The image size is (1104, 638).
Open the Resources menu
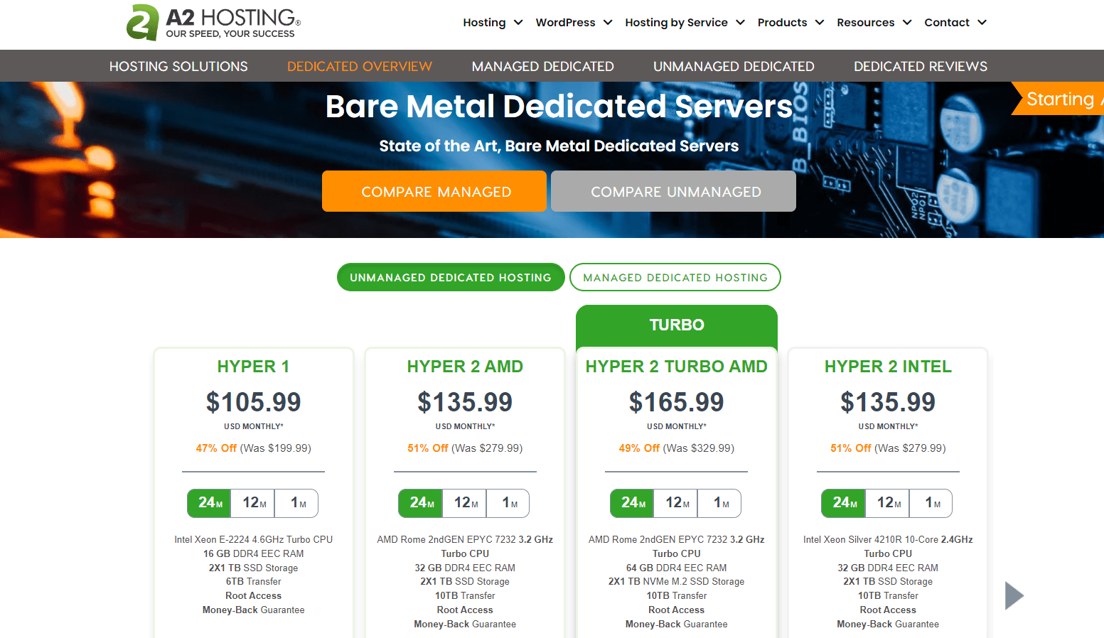[x=865, y=23]
